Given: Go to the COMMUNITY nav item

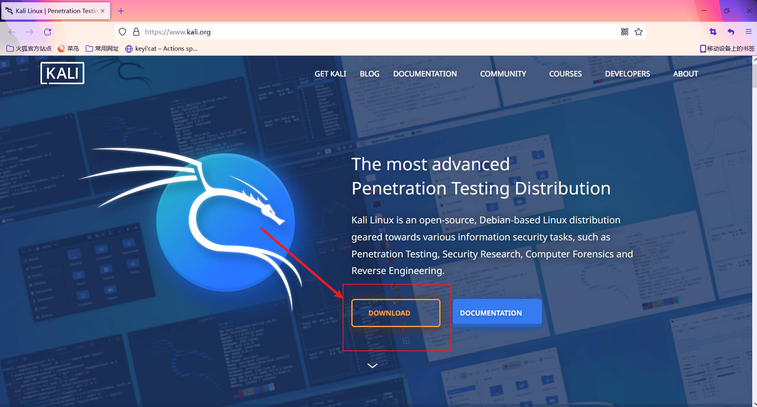Looking at the screenshot, I should [x=503, y=74].
